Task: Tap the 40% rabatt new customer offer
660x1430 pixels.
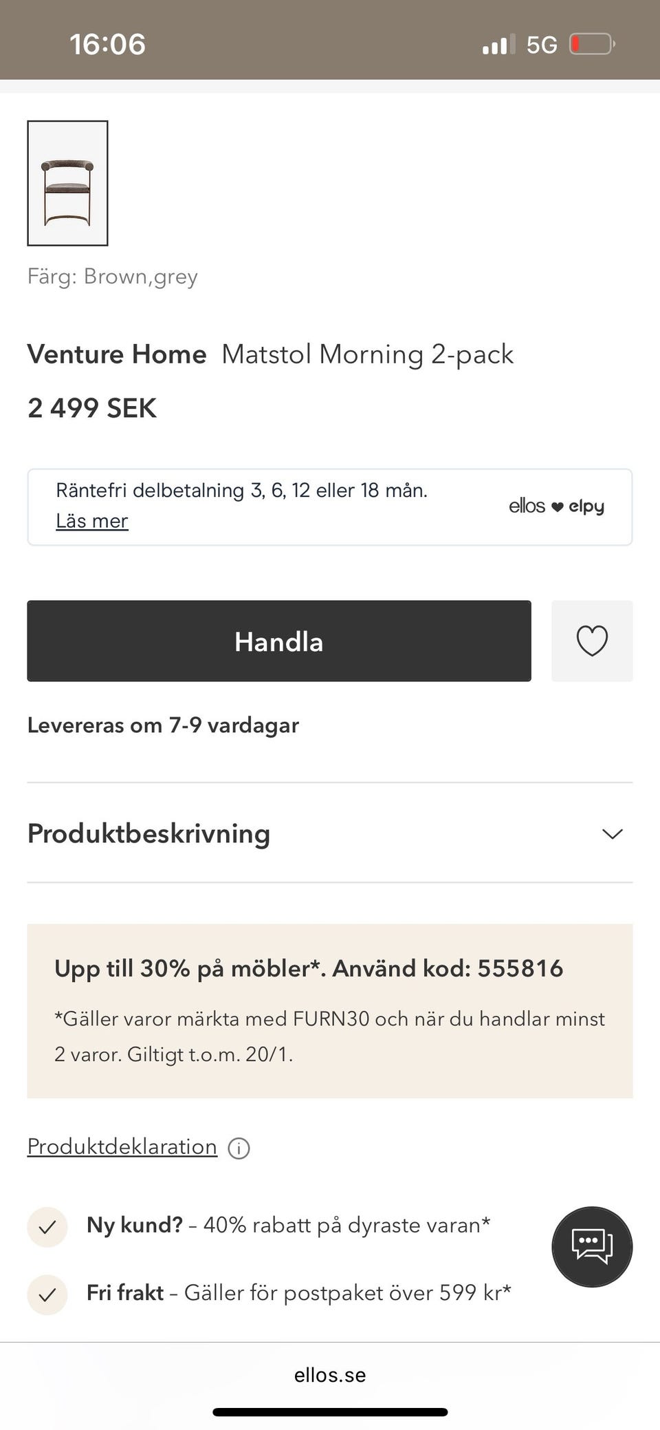Action: 346,1226
